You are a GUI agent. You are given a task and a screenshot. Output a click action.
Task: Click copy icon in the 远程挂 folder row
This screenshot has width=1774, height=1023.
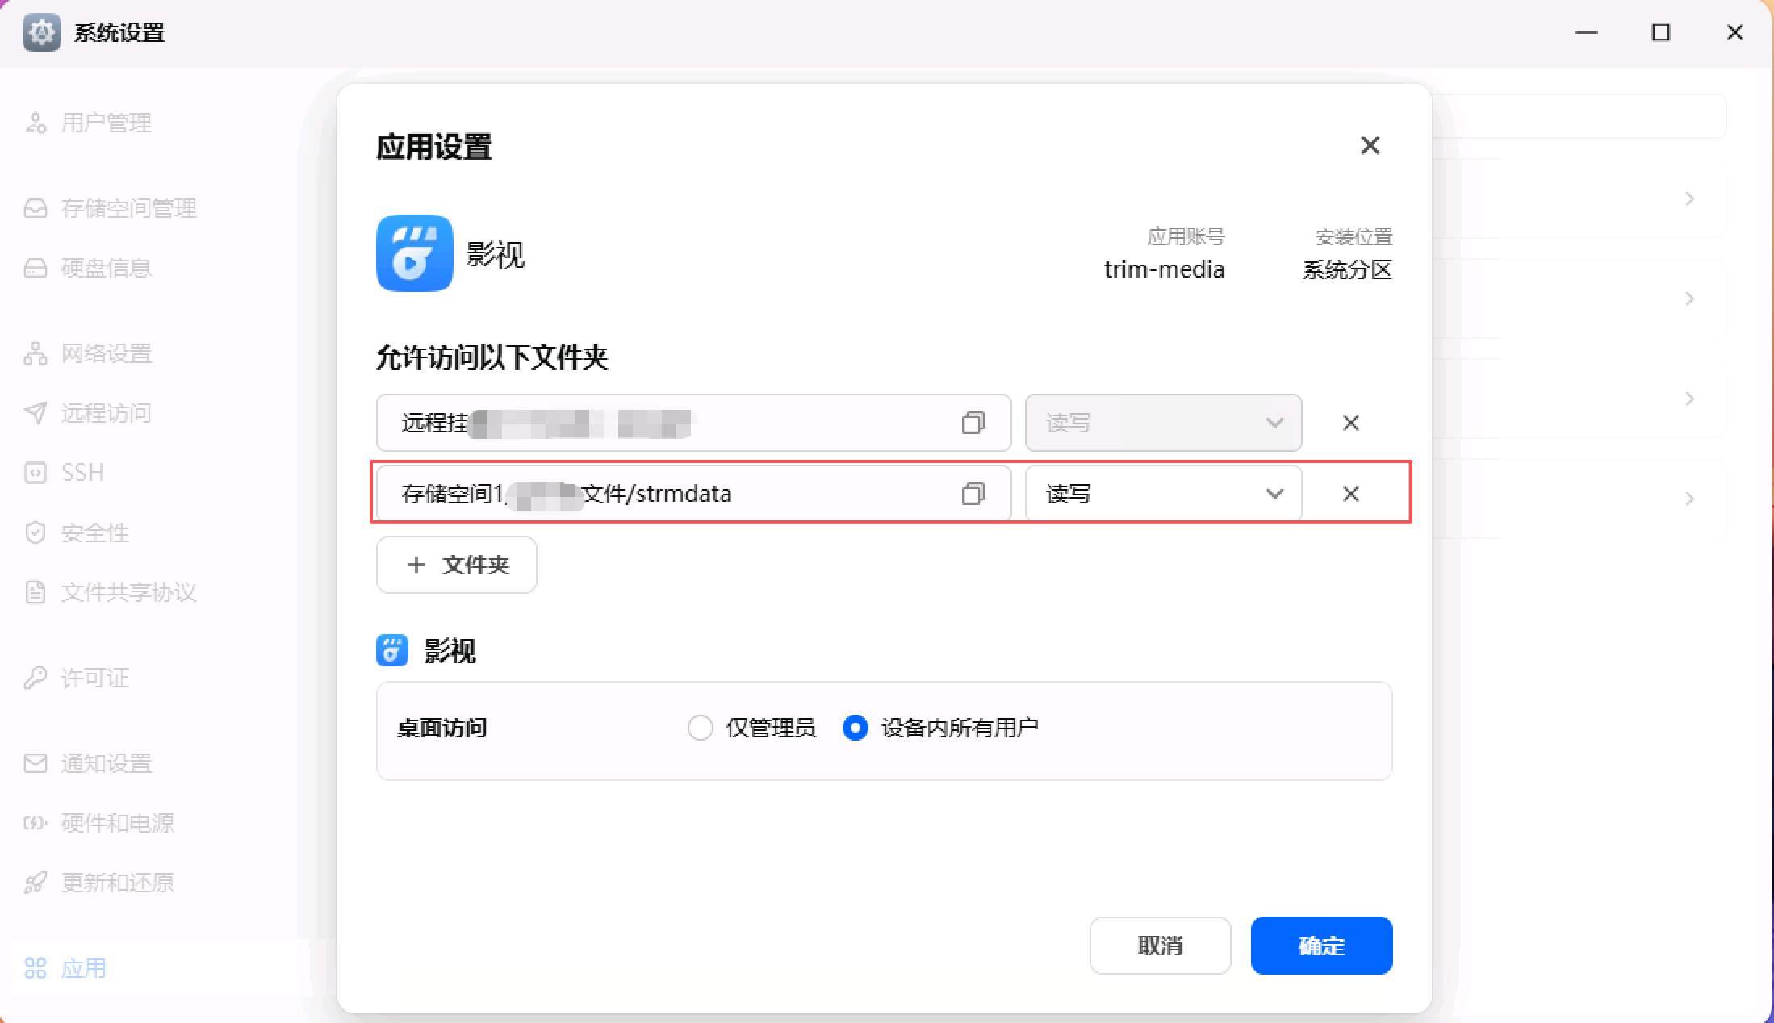tap(973, 423)
